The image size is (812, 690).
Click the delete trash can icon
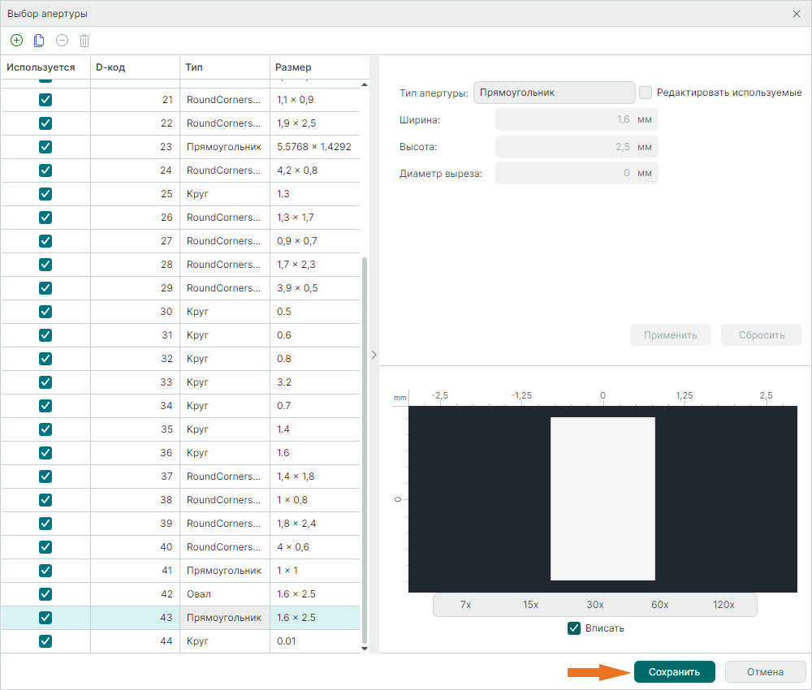coord(84,41)
